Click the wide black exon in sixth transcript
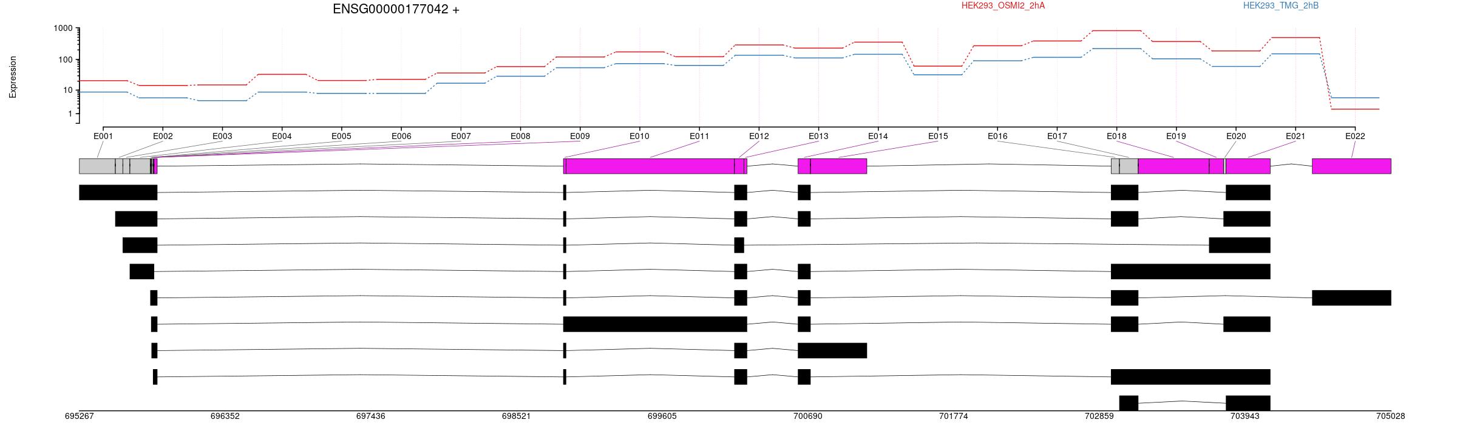1457x425 pixels. 655,324
